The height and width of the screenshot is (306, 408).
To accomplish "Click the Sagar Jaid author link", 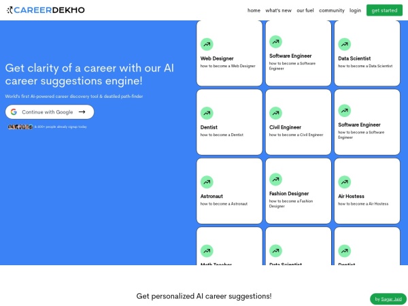I will 392,299.
